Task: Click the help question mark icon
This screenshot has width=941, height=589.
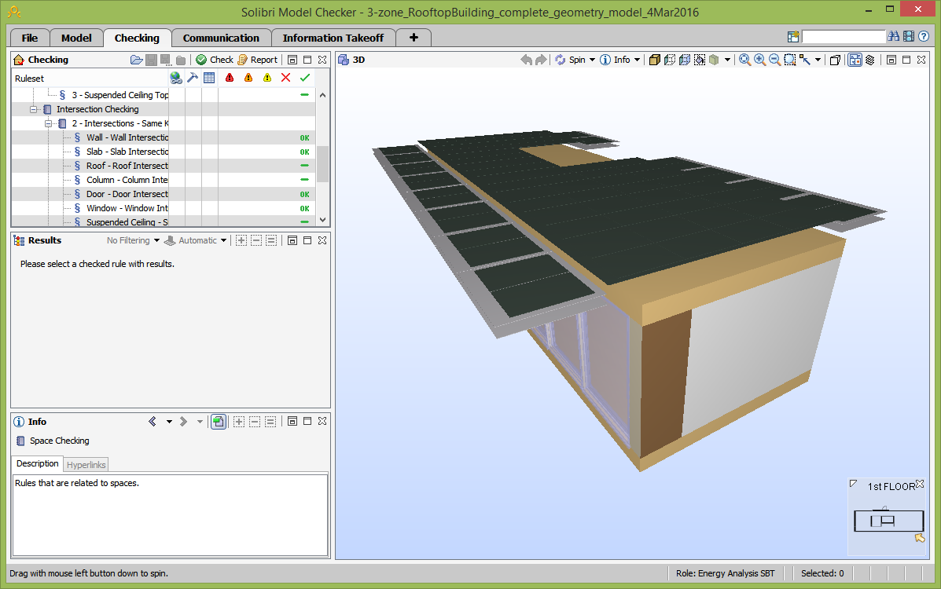Action: pyautogui.click(x=924, y=37)
